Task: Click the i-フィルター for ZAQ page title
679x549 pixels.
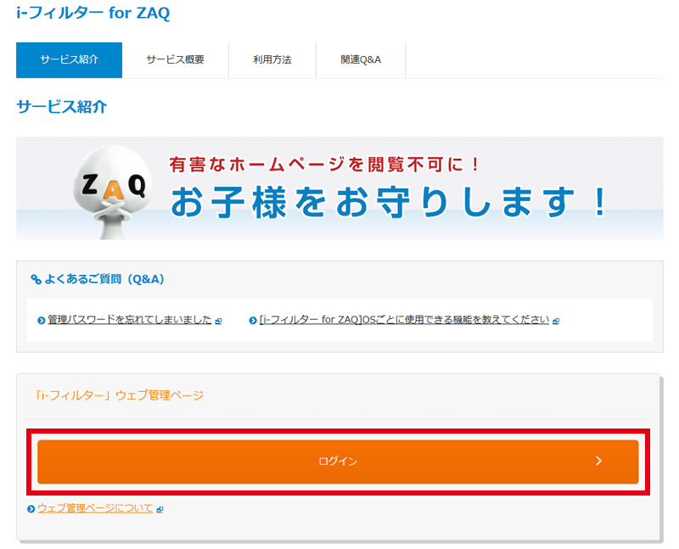Action: pyautogui.click(x=93, y=13)
